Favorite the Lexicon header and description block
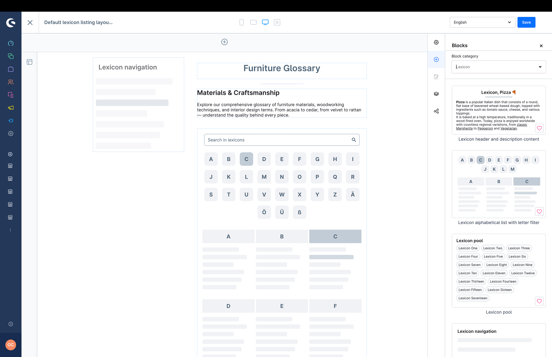Image resolution: width=552 pixels, height=357 pixels. pyautogui.click(x=539, y=128)
